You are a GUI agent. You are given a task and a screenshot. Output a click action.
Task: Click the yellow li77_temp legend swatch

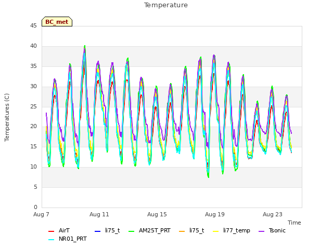coord(216,231)
